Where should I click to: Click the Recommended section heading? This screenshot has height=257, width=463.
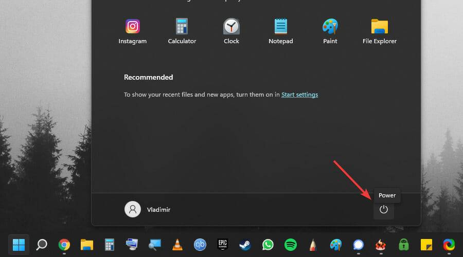point(148,77)
